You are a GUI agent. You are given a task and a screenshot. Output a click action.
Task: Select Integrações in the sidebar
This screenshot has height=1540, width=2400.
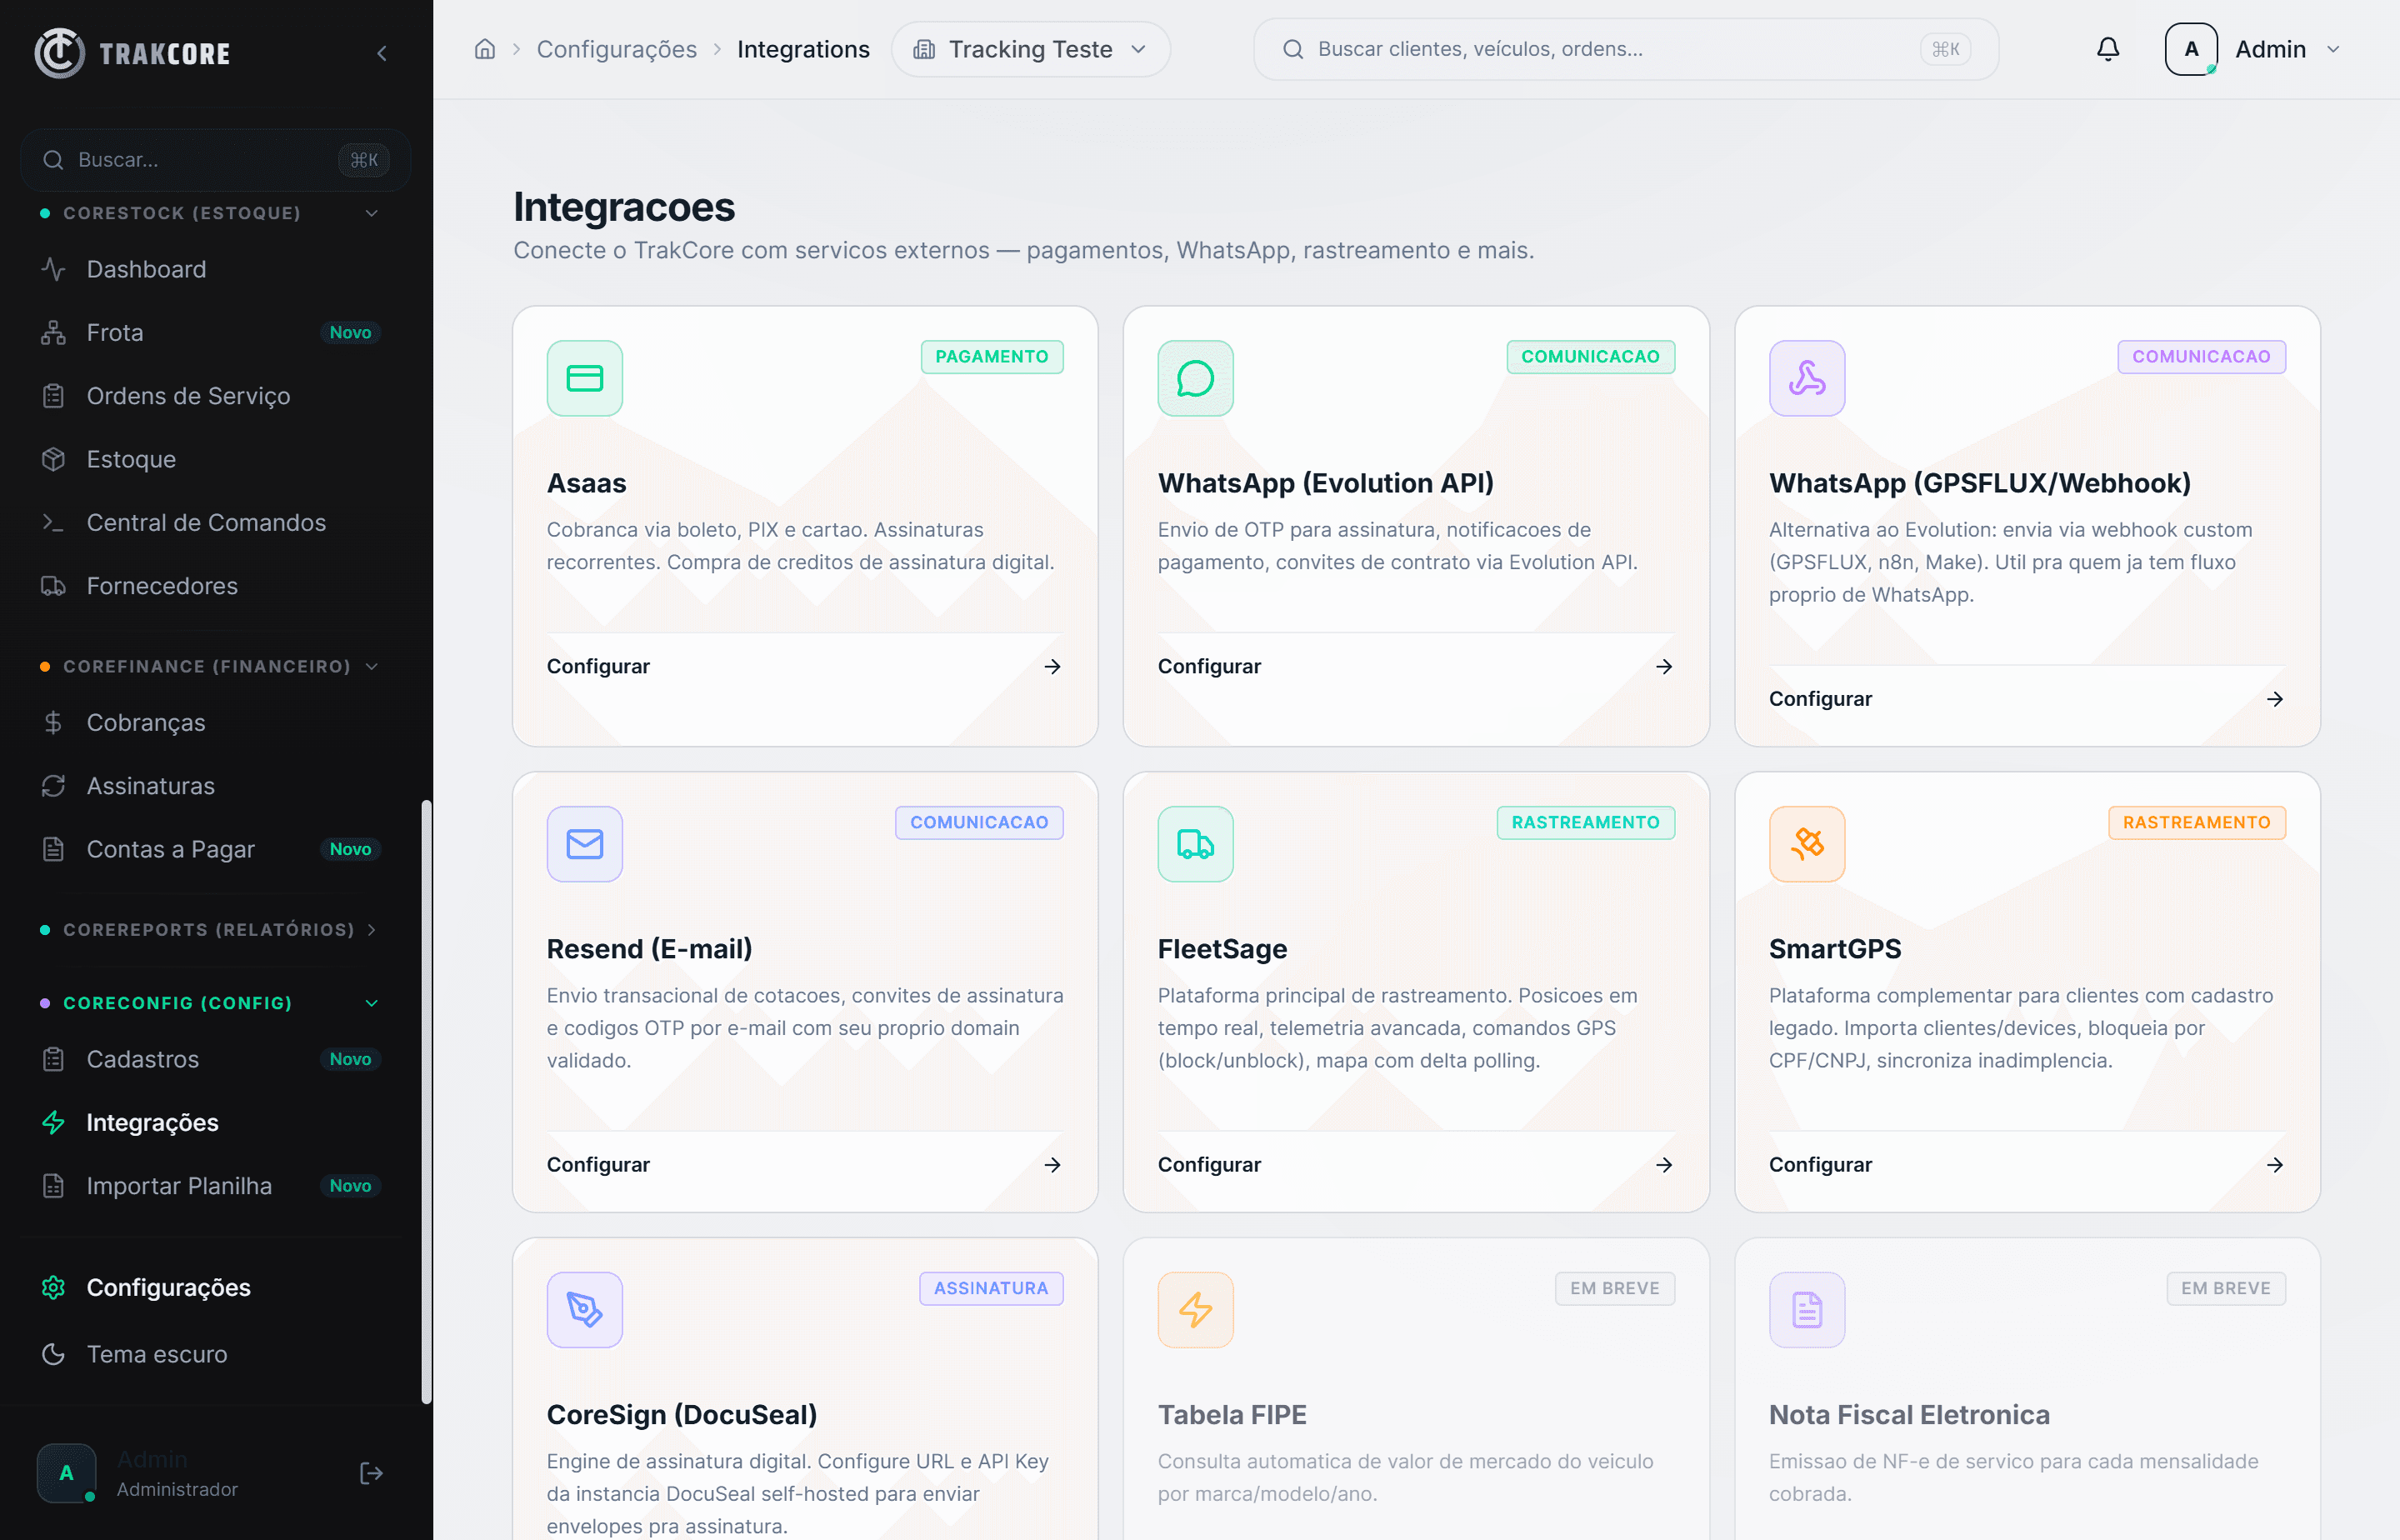pyautogui.click(x=210, y=1122)
